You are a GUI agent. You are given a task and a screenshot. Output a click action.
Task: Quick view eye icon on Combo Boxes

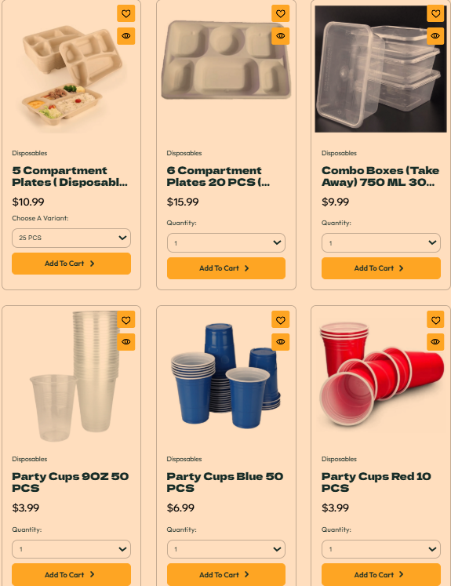click(435, 36)
